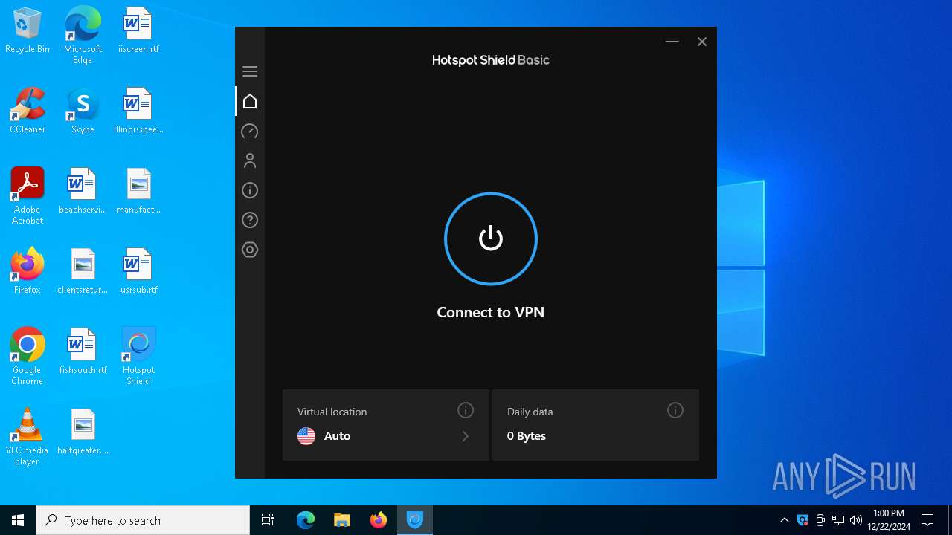Select the Firefox desktop shortcut
952x535 pixels.
coord(28,272)
